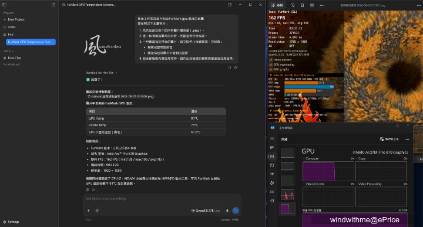
Task: Send the message with the blue arrow button
Action: pos(236,211)
